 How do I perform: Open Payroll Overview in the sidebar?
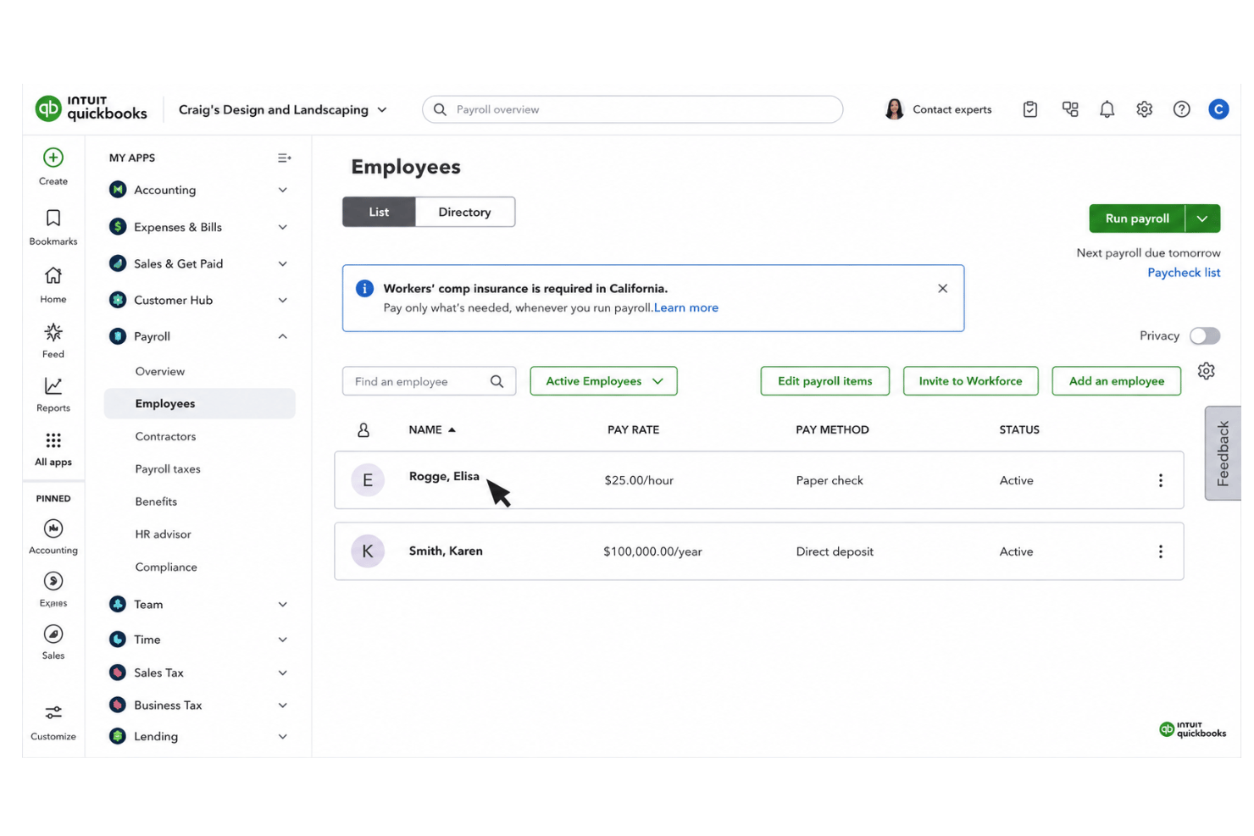coord(160,372)
